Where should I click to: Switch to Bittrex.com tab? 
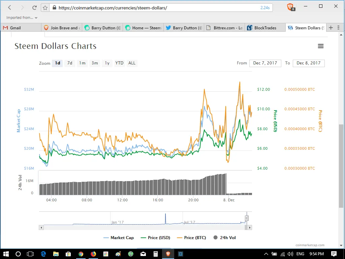coord(225,28)
